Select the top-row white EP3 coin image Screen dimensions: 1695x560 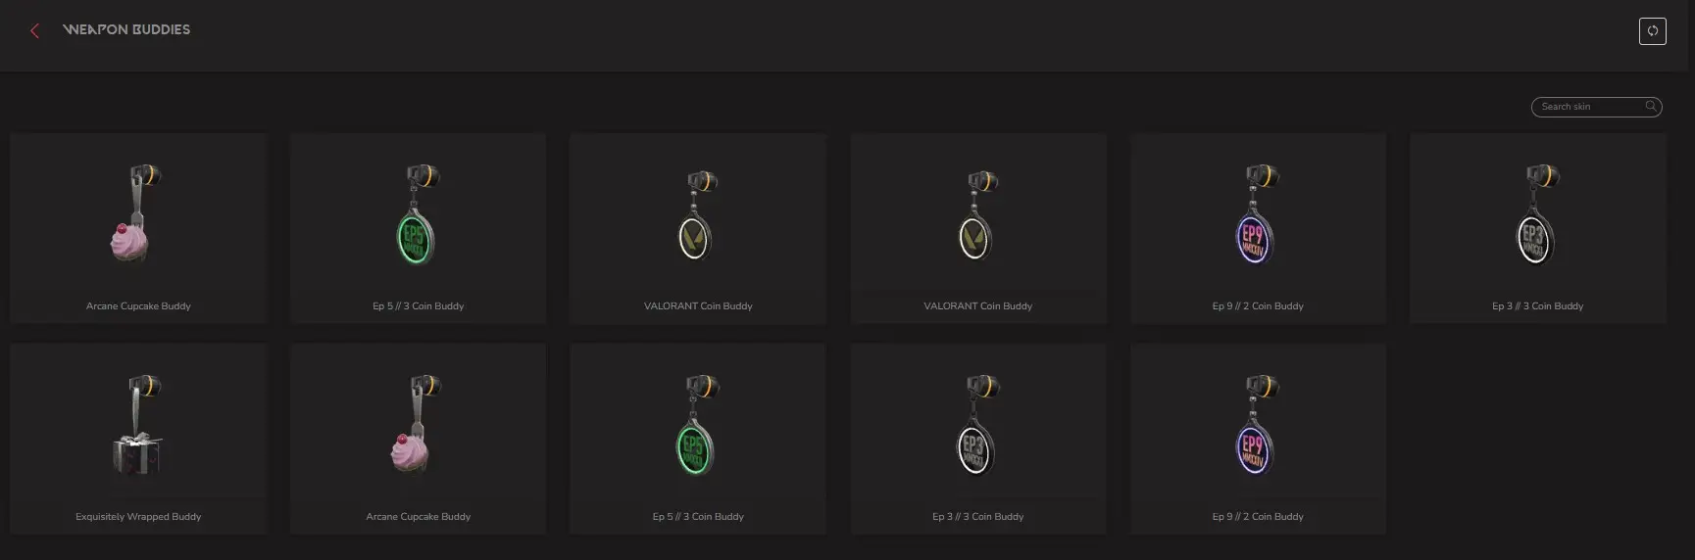[x=1537, y=215]
